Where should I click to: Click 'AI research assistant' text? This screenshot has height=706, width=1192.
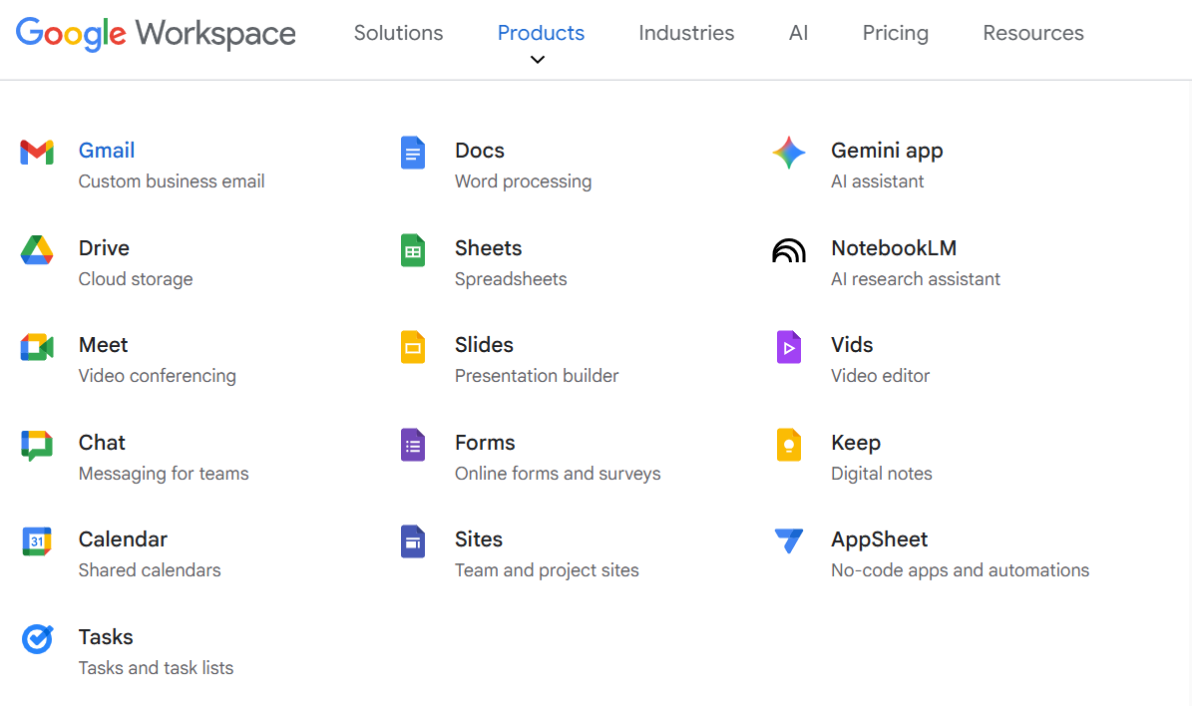coord(916,279)
